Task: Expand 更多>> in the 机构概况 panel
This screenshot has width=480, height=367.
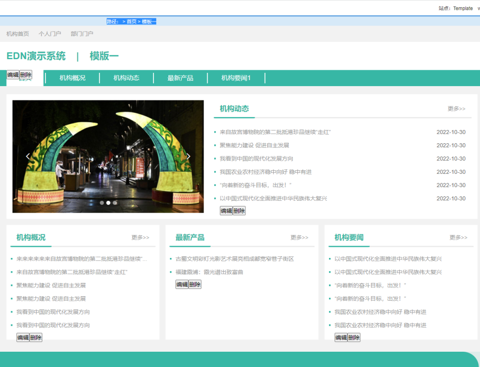Action: click(x=140, y=238)
